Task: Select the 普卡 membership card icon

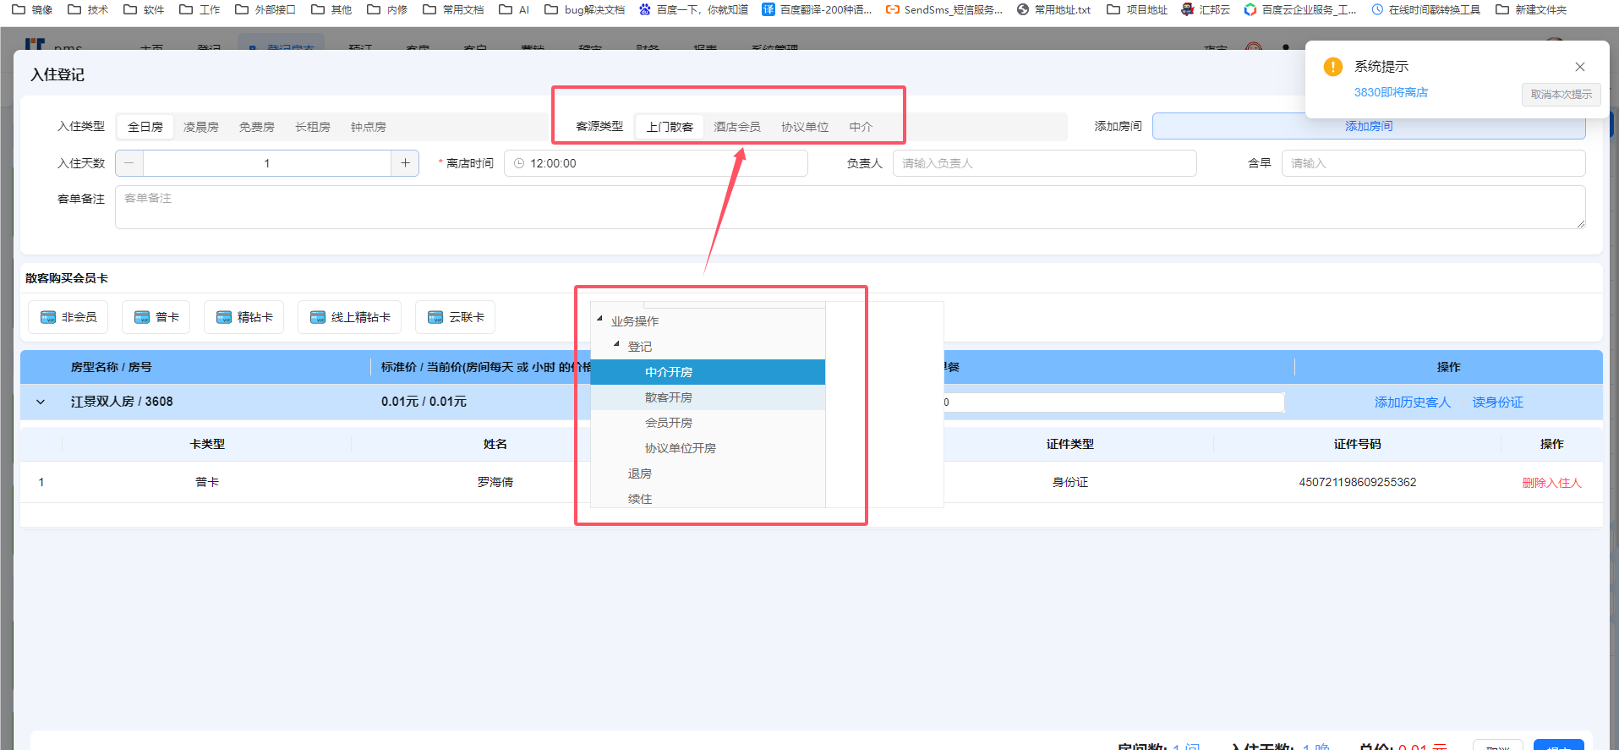Action: [x=142, y=317]
